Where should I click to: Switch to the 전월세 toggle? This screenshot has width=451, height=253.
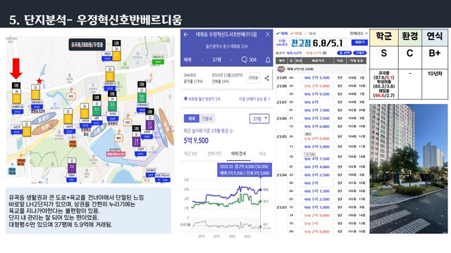pos(206,119)
